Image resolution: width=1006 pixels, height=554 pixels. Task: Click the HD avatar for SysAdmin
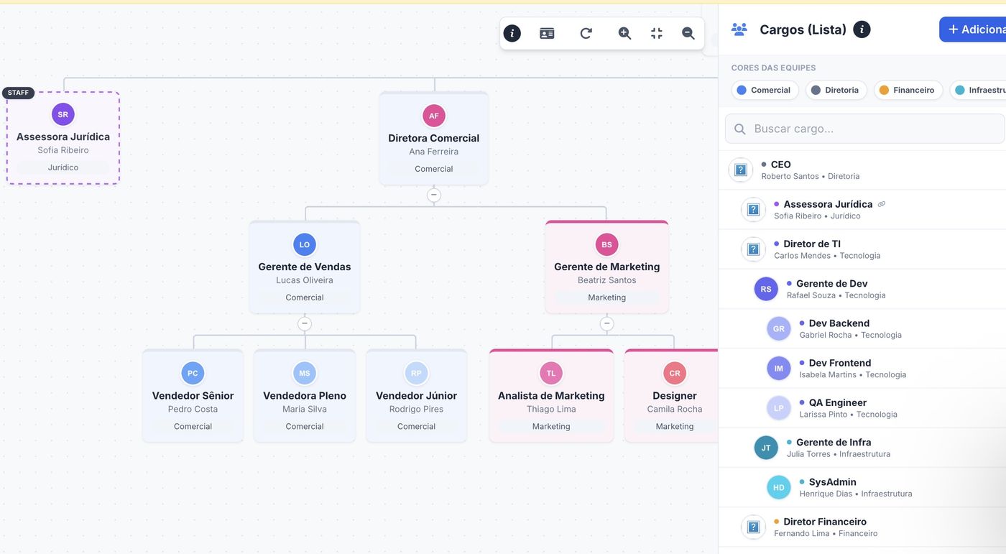[x=779, y=487]
